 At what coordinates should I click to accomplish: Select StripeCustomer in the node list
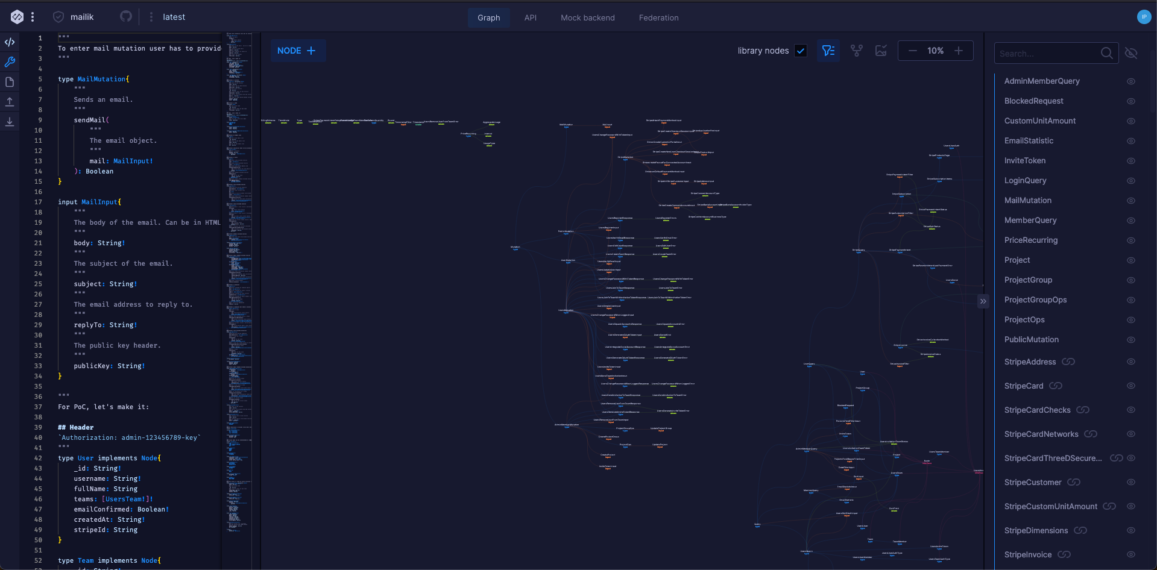coord(1033,482)
